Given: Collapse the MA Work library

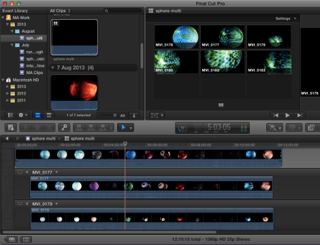Looking at the screenshot, I should (3, 18).
